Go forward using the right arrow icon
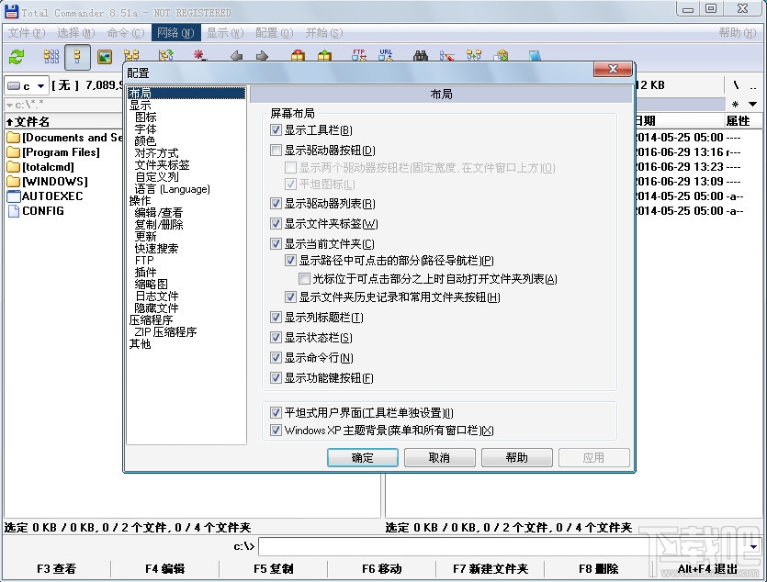 point(262,56)
